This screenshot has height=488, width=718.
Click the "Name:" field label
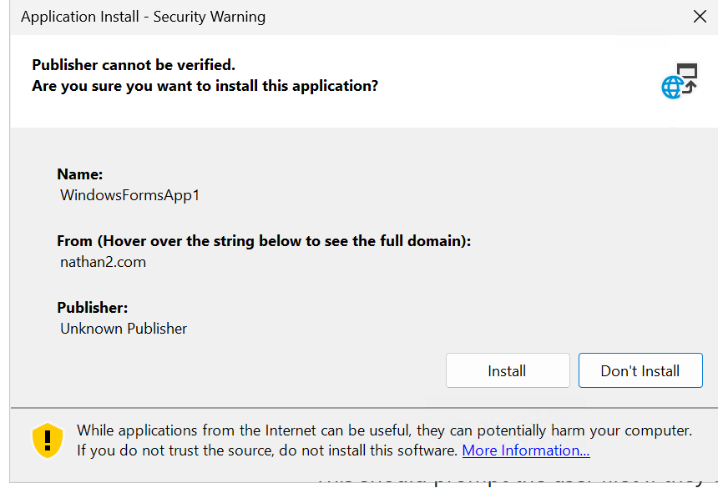(80, 174)
